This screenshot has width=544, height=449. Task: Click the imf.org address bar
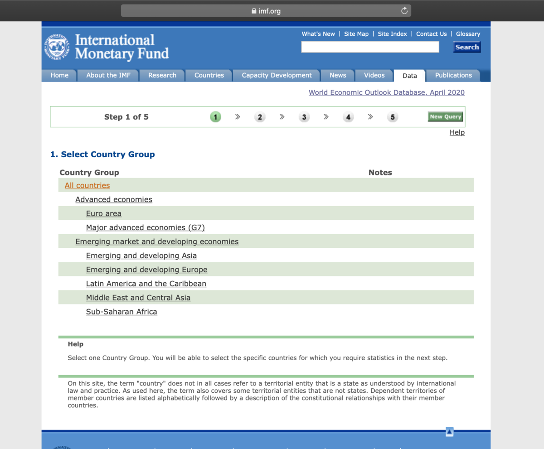[x=266, y=11]
